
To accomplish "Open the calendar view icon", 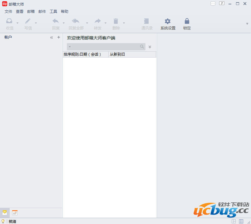I will (15, 213).
